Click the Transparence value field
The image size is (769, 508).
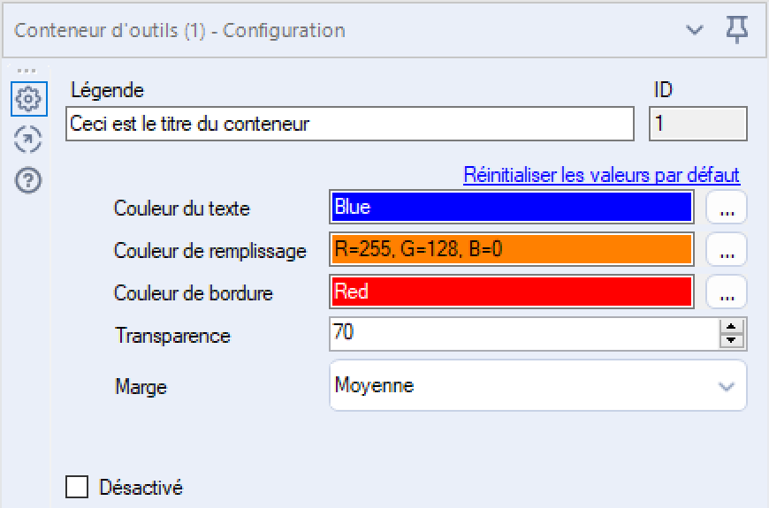[x=525, y=334]
